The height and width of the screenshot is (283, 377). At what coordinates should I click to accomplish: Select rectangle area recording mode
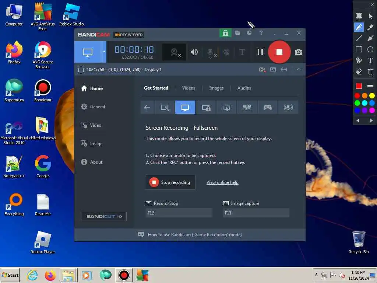pyautogui.click(x=165, y=107)
